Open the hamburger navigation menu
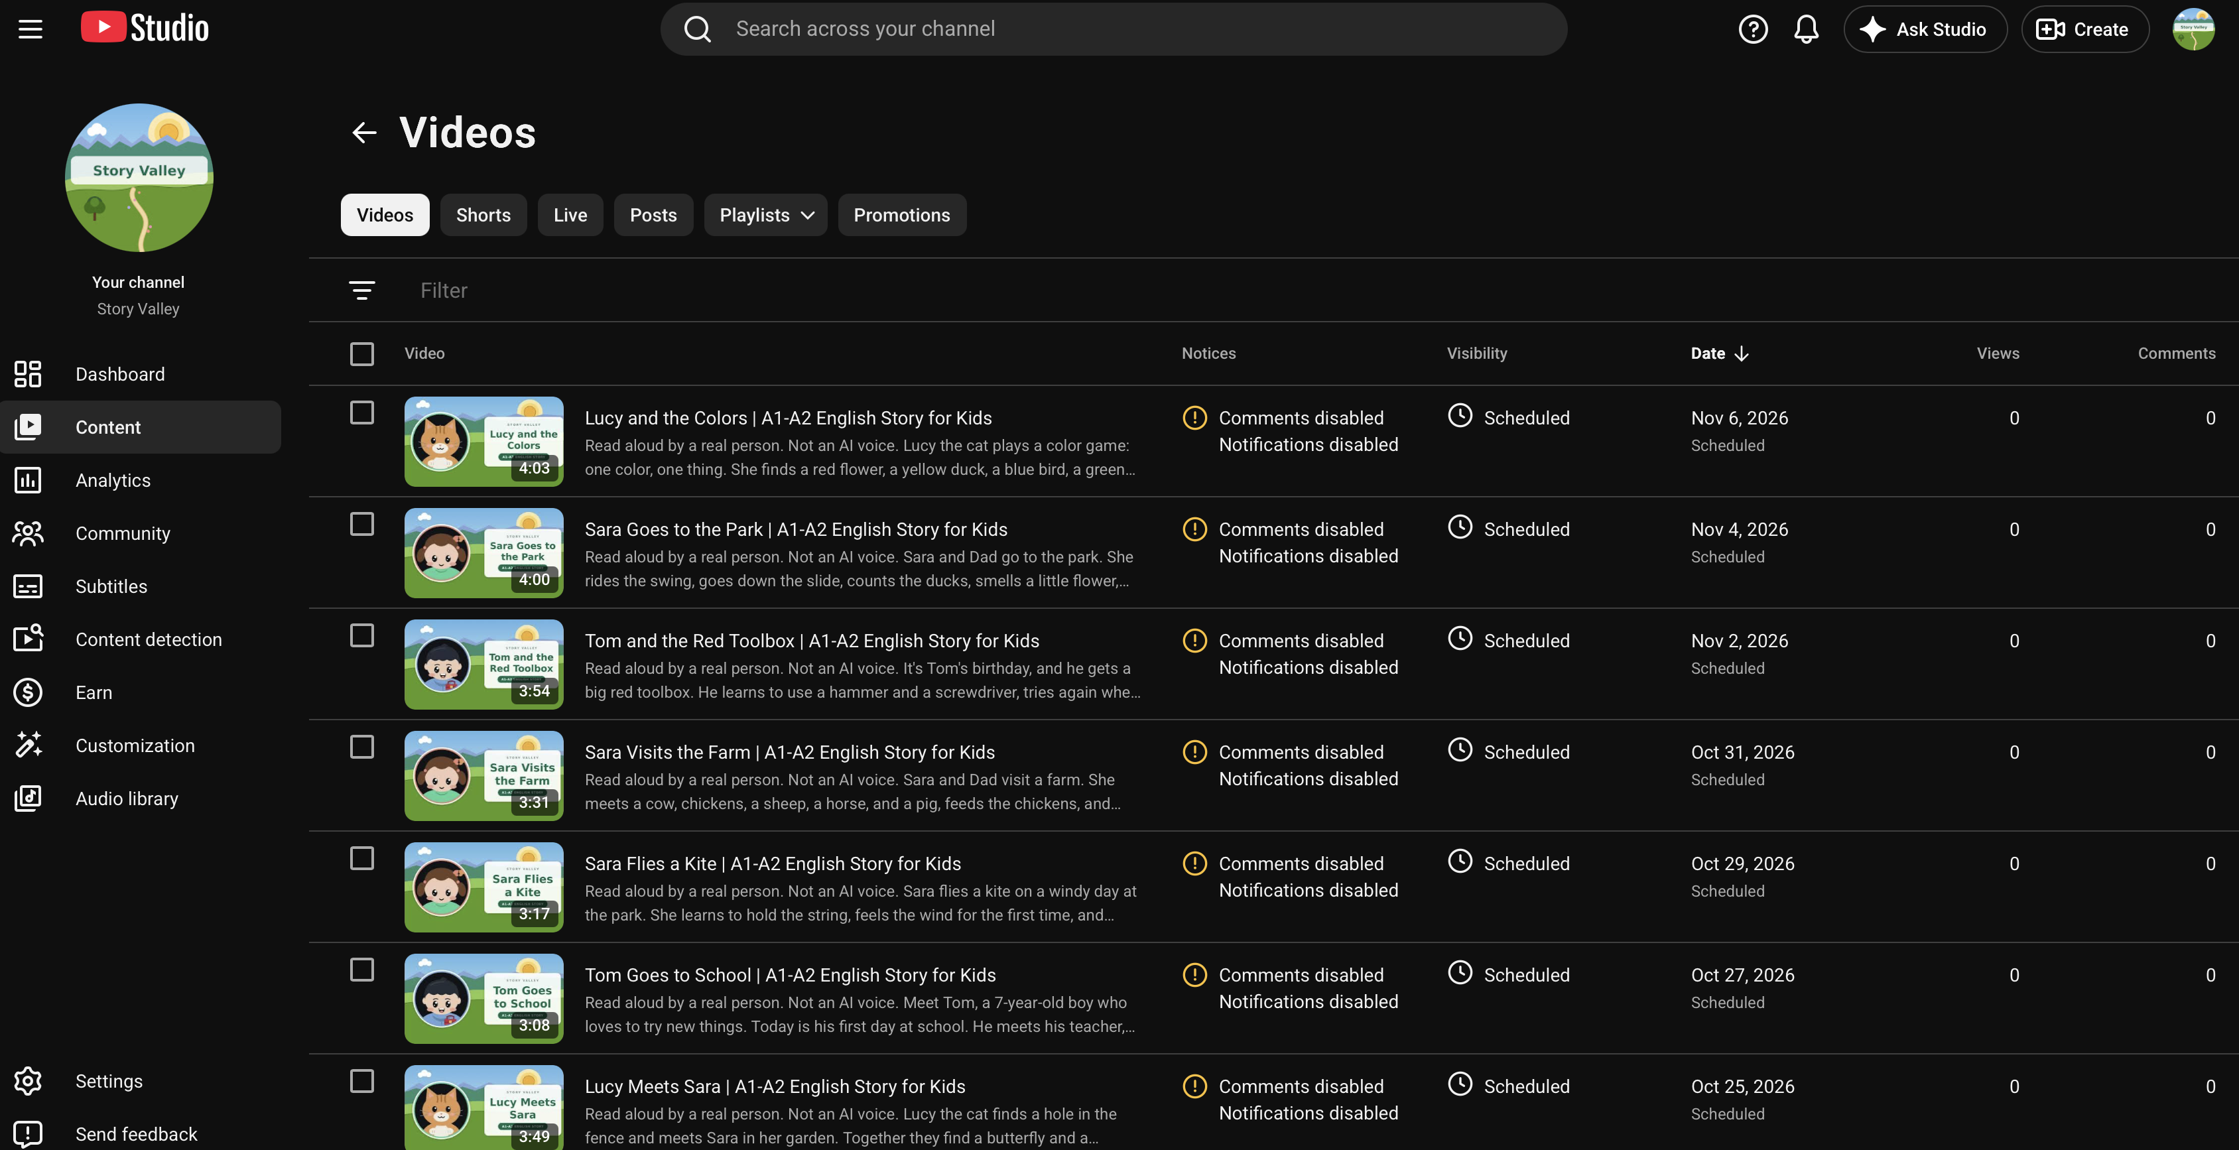2239x1150 pixels. 31,29
